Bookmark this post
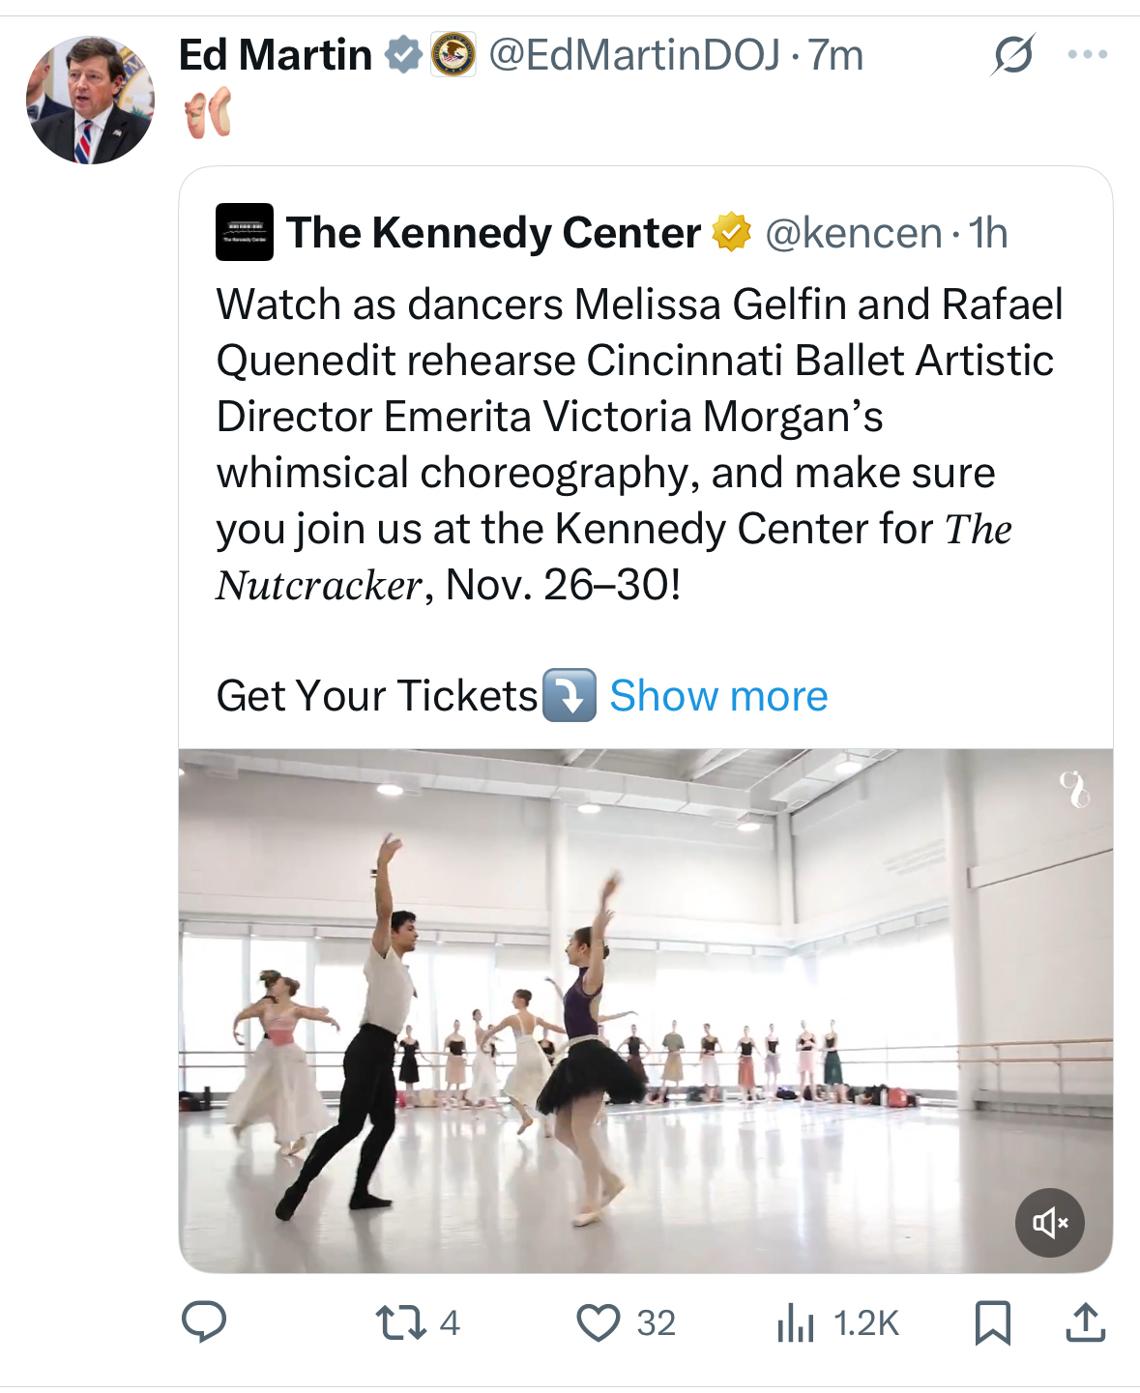 pyautogui.click(x=992, y=1322)
